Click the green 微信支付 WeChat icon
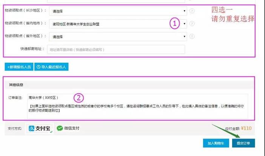 tap(60, 128)
